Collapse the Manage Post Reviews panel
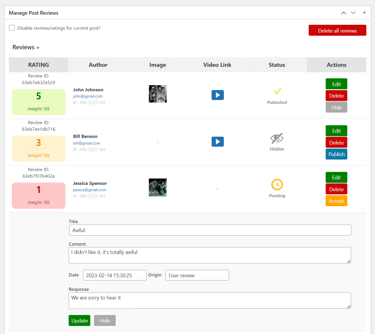Image resolution: width=375 pixels, height=334 pixels. pyautogui.click(x=364, y=13)
